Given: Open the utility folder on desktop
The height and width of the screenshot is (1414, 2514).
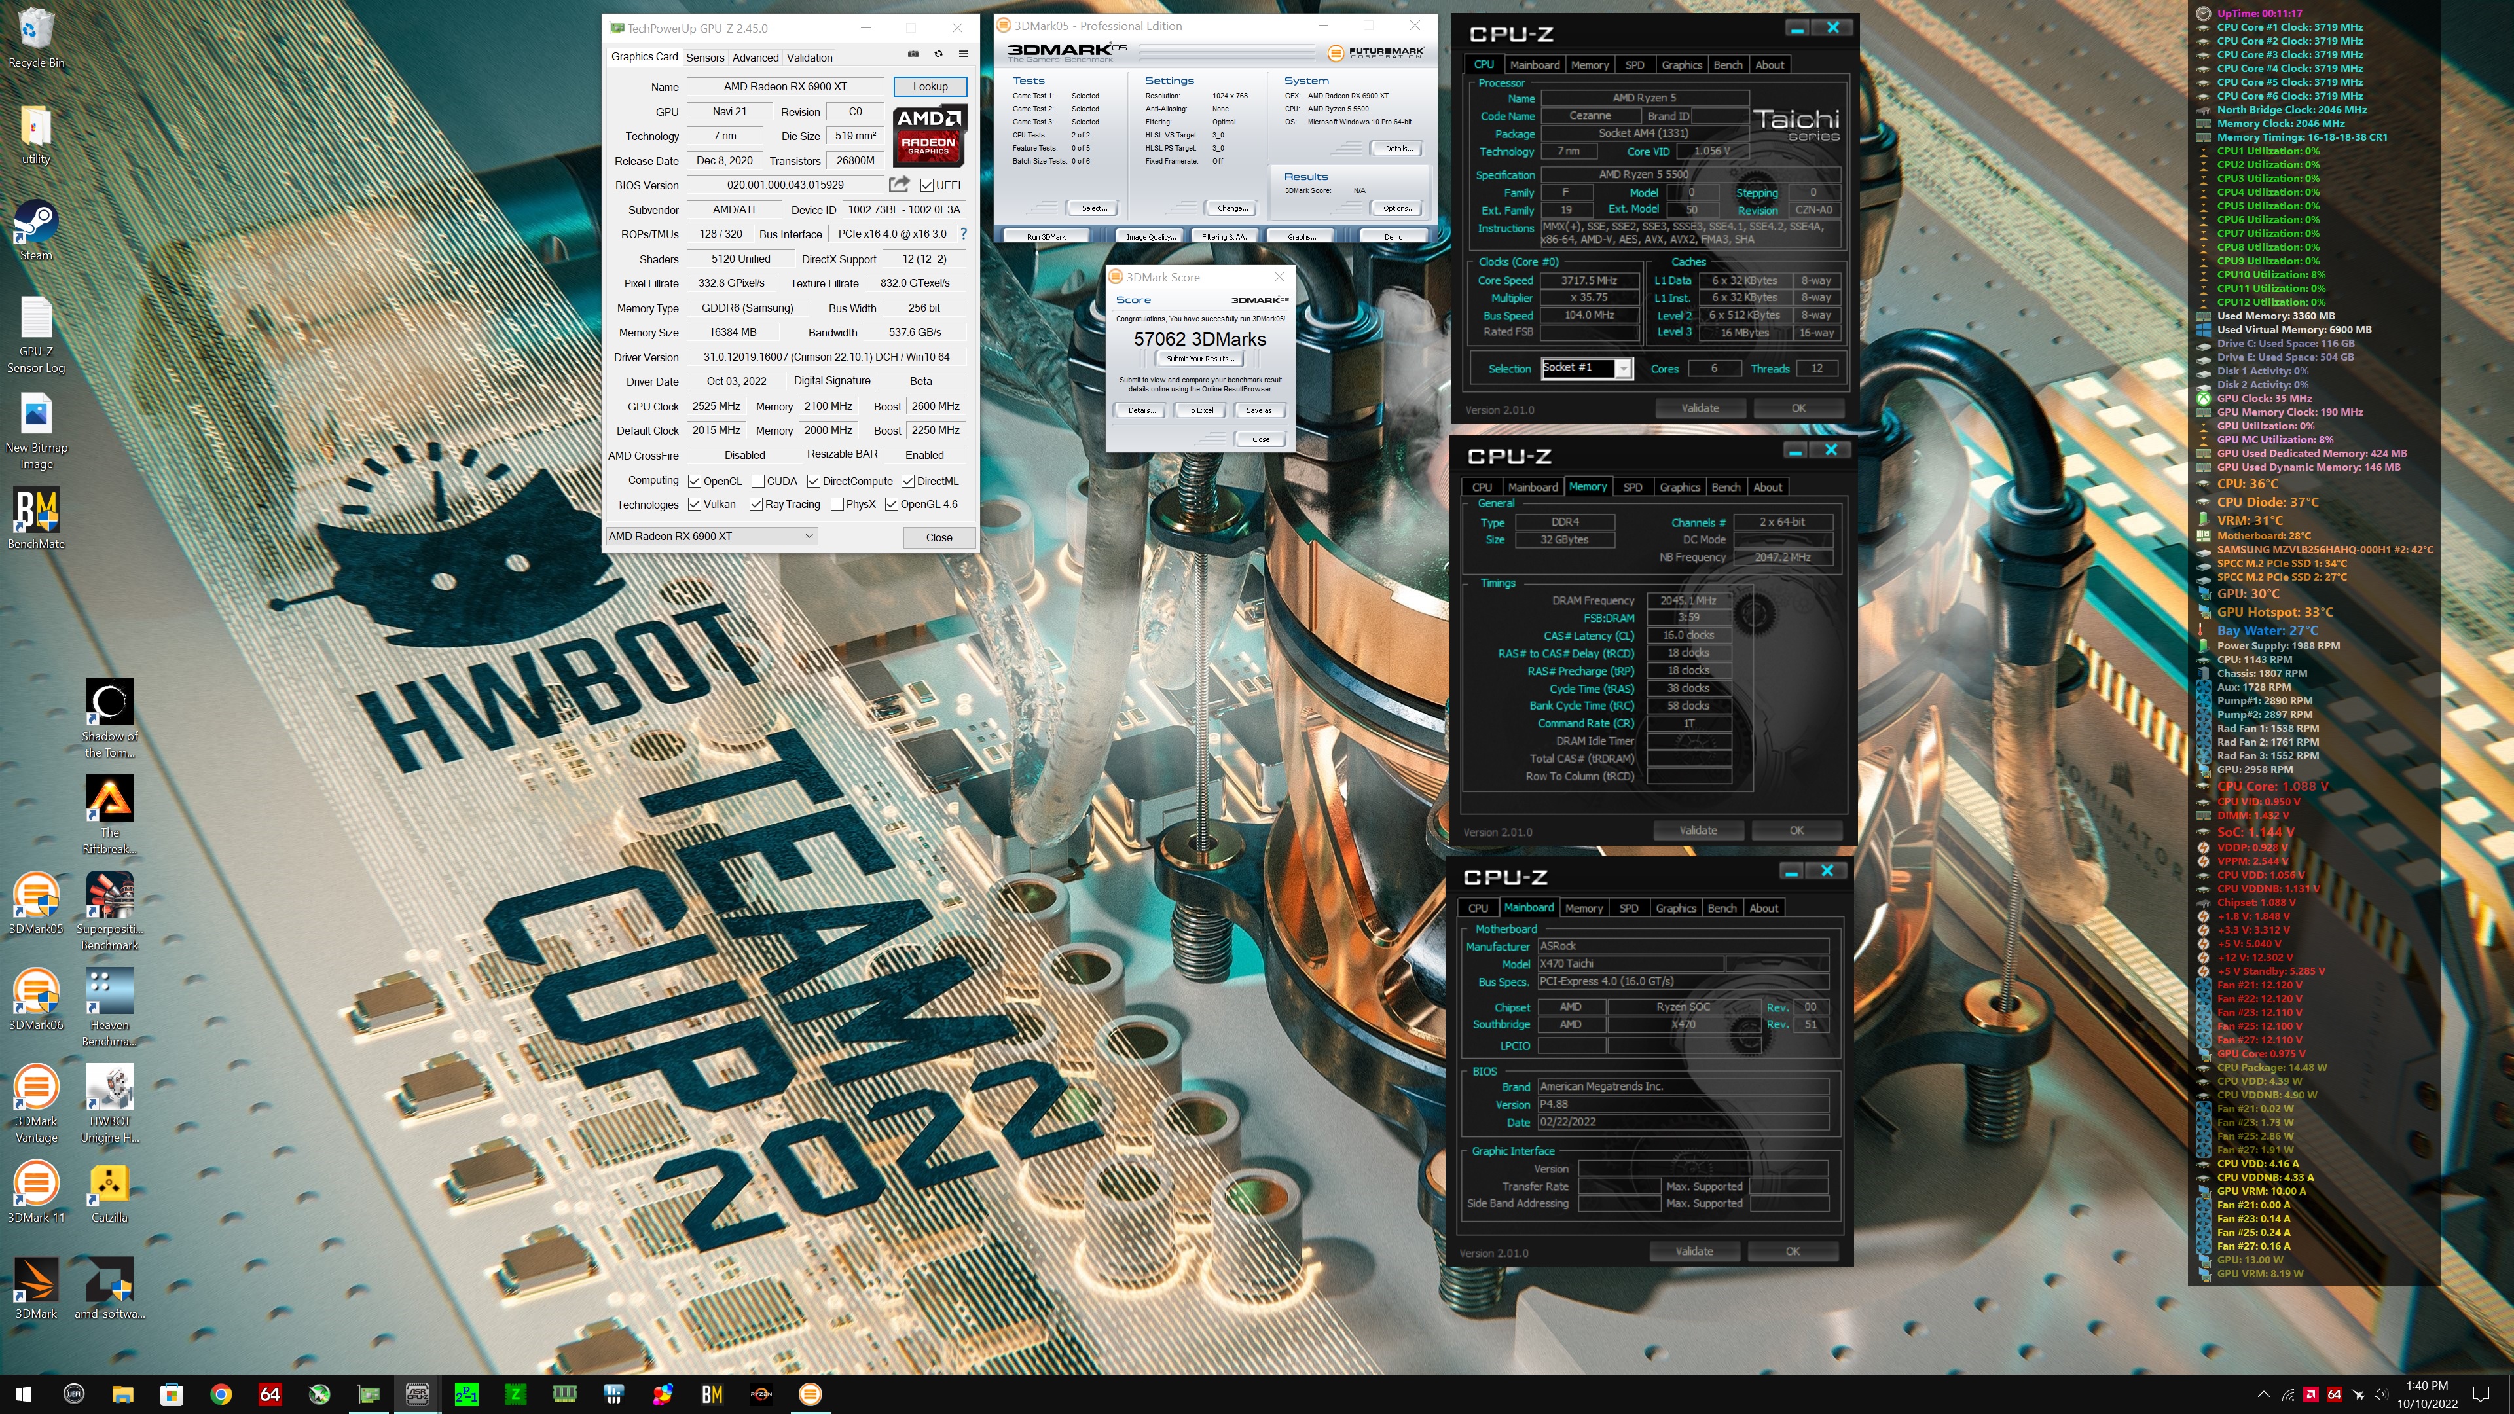Looking at the screenshot, I should click(x=36, y=135).
